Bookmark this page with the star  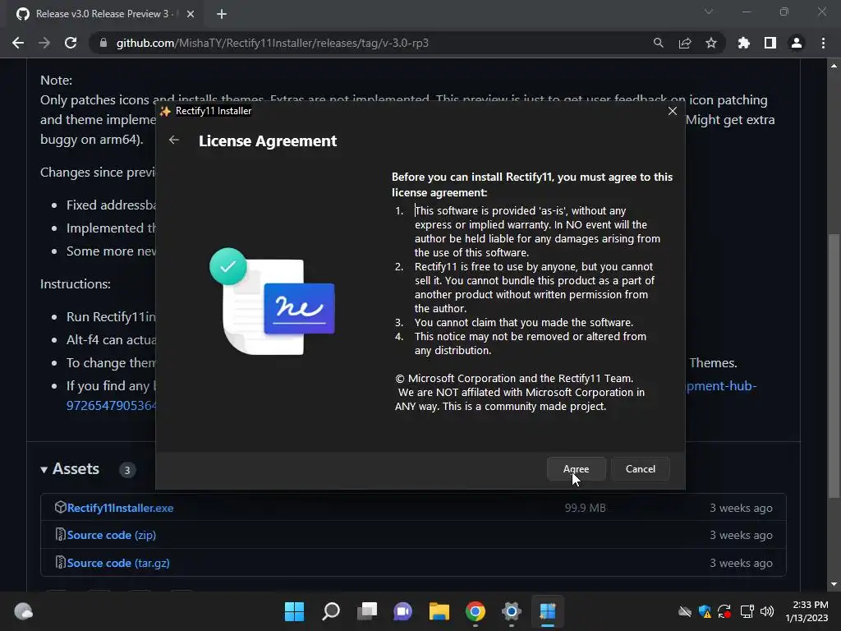pos(711,43)
